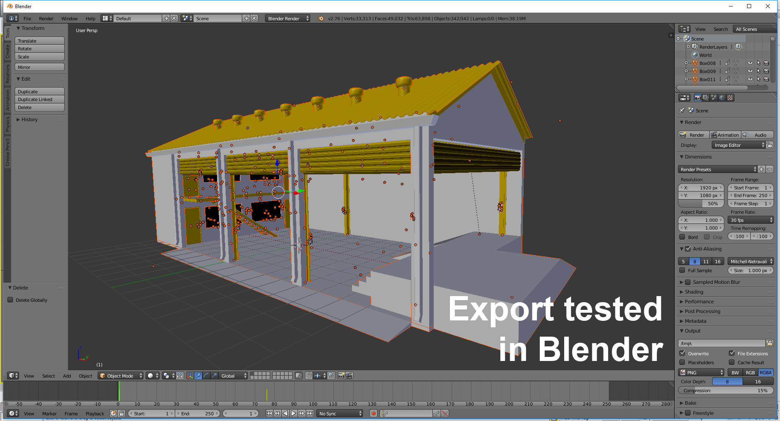Click the OpenGL render animation clapper icon
The width and height of the screenshot is (780, 421).
point(349,376)
